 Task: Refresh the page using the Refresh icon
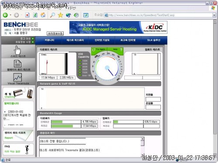[35, 15]
